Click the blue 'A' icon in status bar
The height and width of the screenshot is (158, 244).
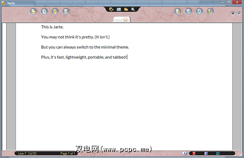click(206, 153)
